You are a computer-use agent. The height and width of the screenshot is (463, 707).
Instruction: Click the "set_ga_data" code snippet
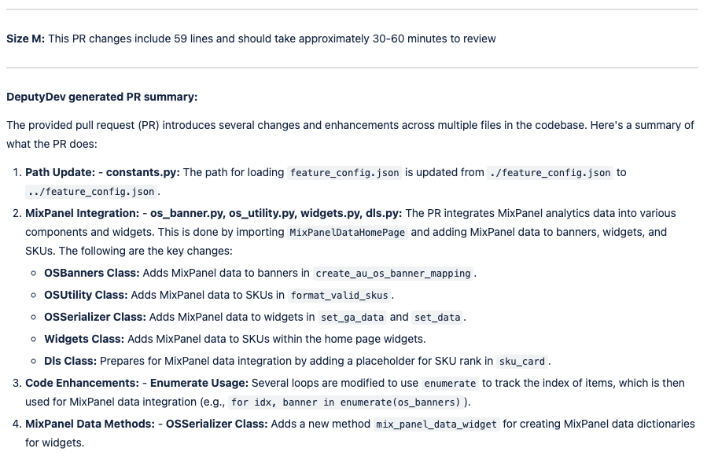(x=352, y=318)
